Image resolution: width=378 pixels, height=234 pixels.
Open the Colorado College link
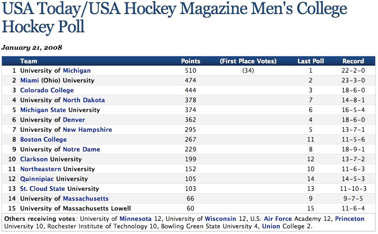[47, 90]
